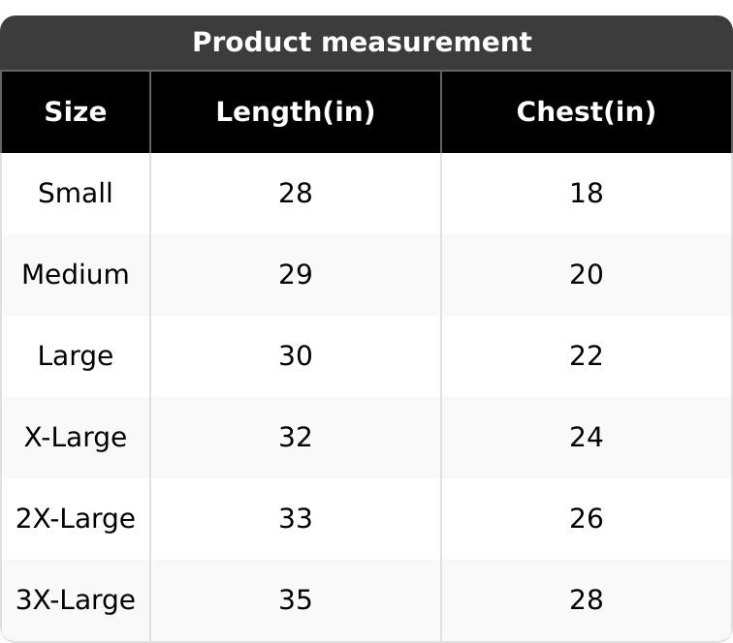
Task: Click the Large length value 30
Action: click(x=295, y=356)
